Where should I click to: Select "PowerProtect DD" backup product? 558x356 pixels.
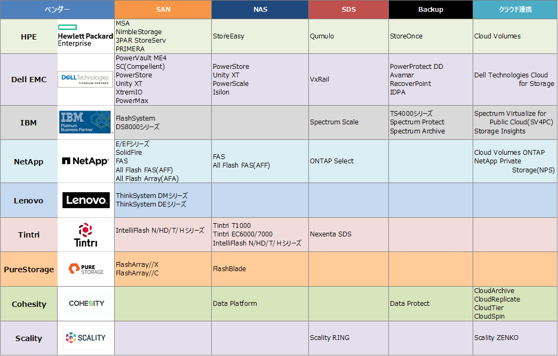coord(416,67)
